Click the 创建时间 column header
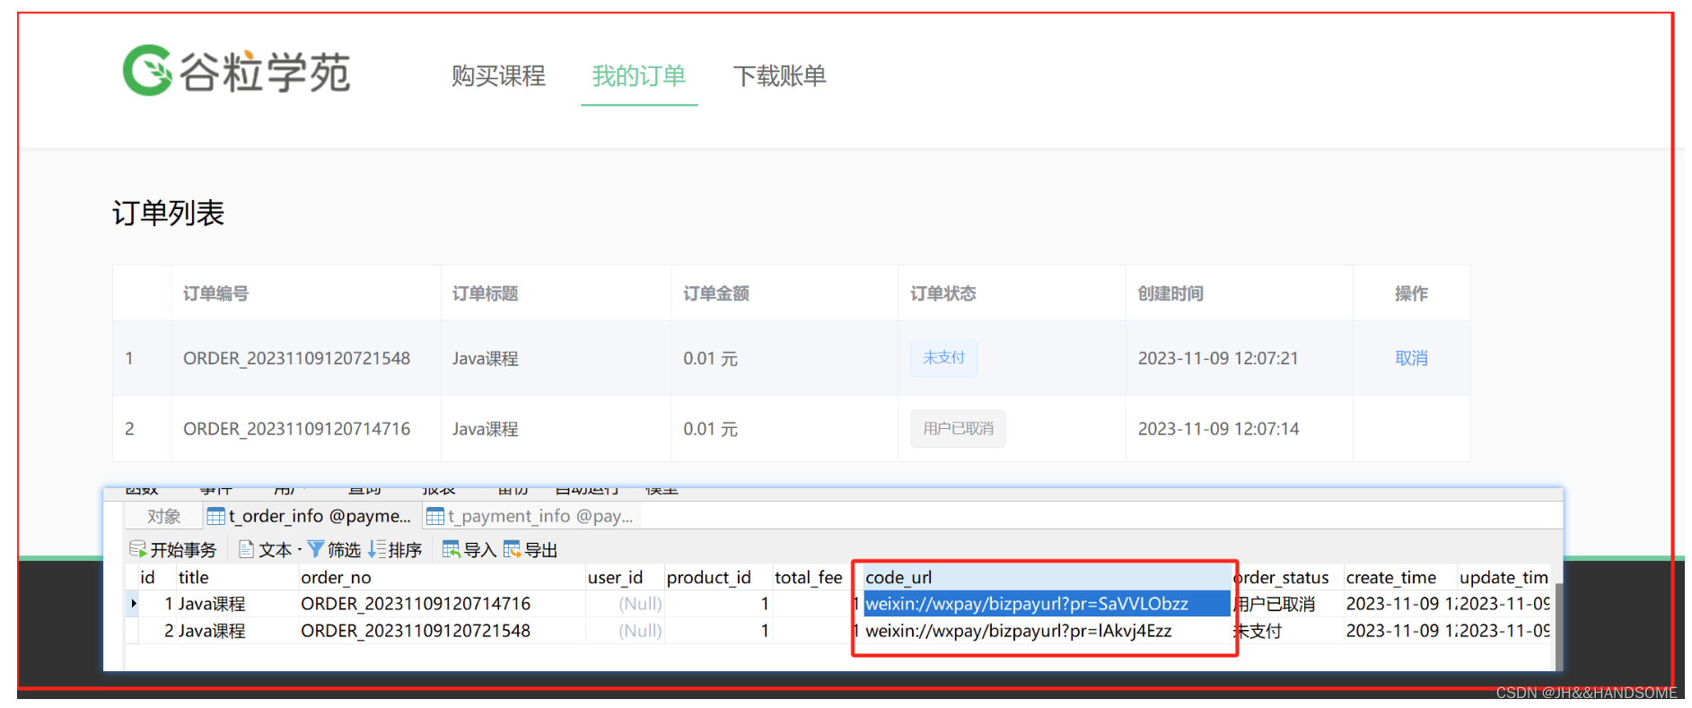 click(x=1170, y=293)
